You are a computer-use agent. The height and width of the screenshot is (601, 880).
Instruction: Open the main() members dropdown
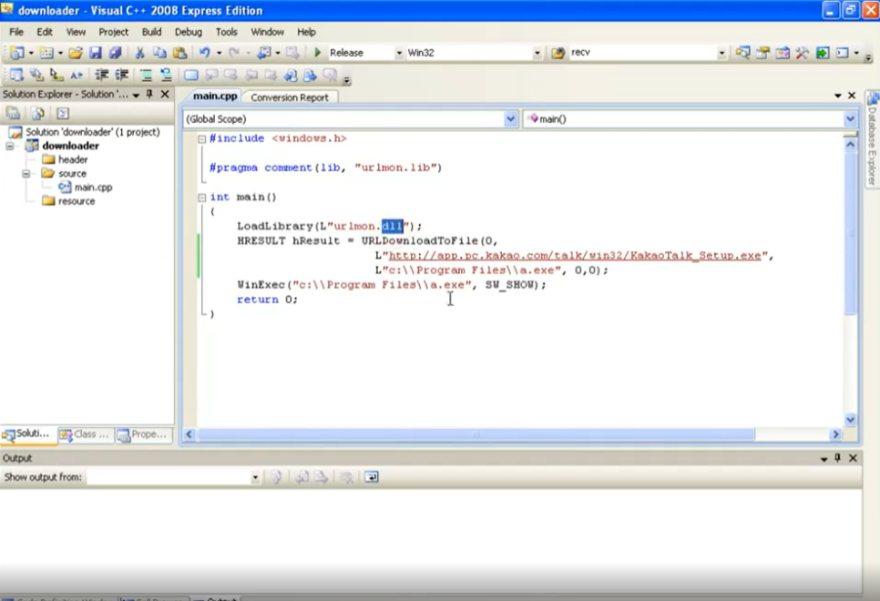(850, 119)
